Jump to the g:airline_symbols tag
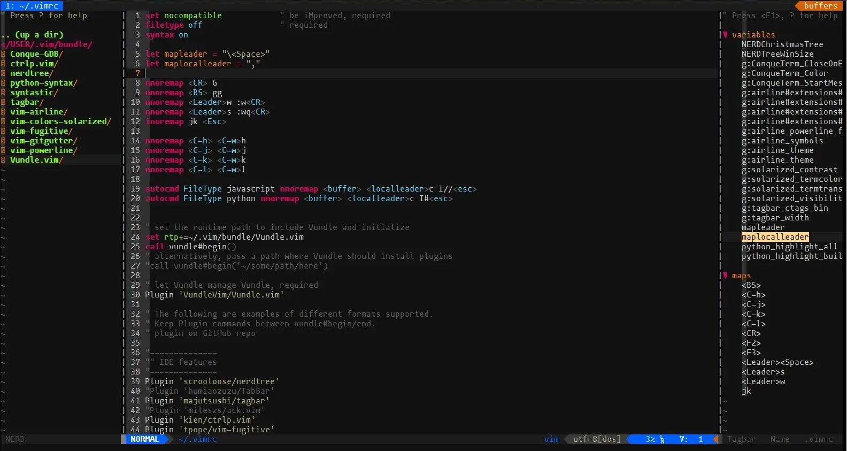The width and height of the screenshot is (847, 451). (782, 141)
